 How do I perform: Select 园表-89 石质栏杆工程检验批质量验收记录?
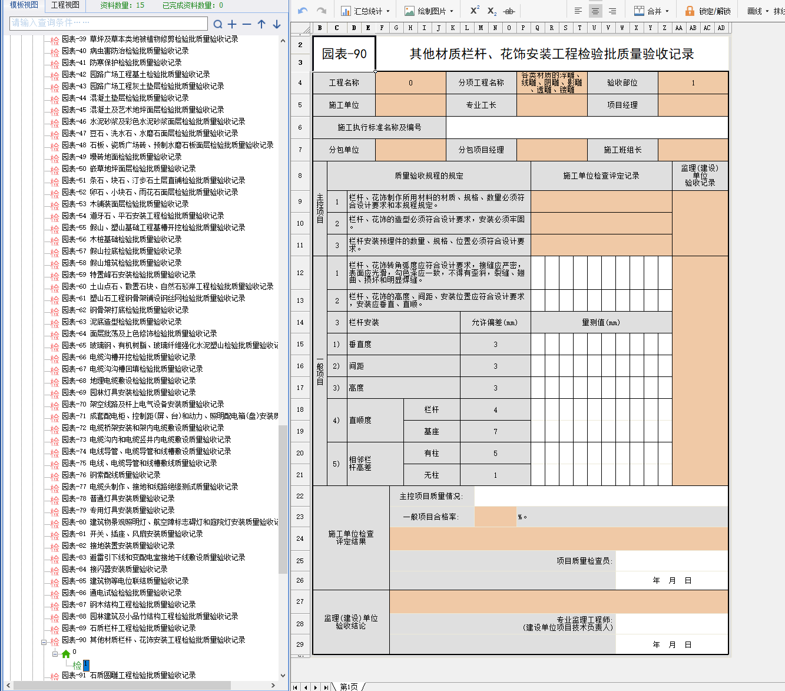tap(129, 628)
